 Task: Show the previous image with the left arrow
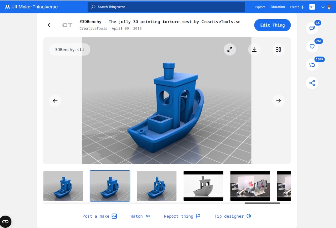(55, 101)
